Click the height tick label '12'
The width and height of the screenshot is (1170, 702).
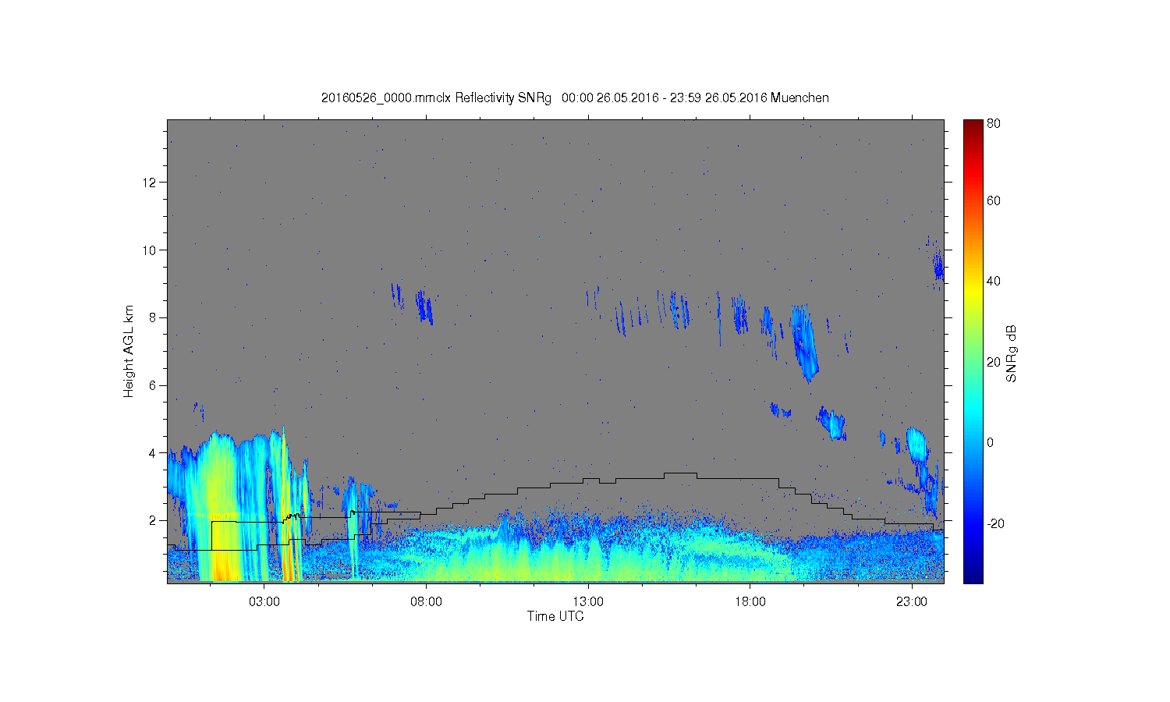click(x=150, y=183)
